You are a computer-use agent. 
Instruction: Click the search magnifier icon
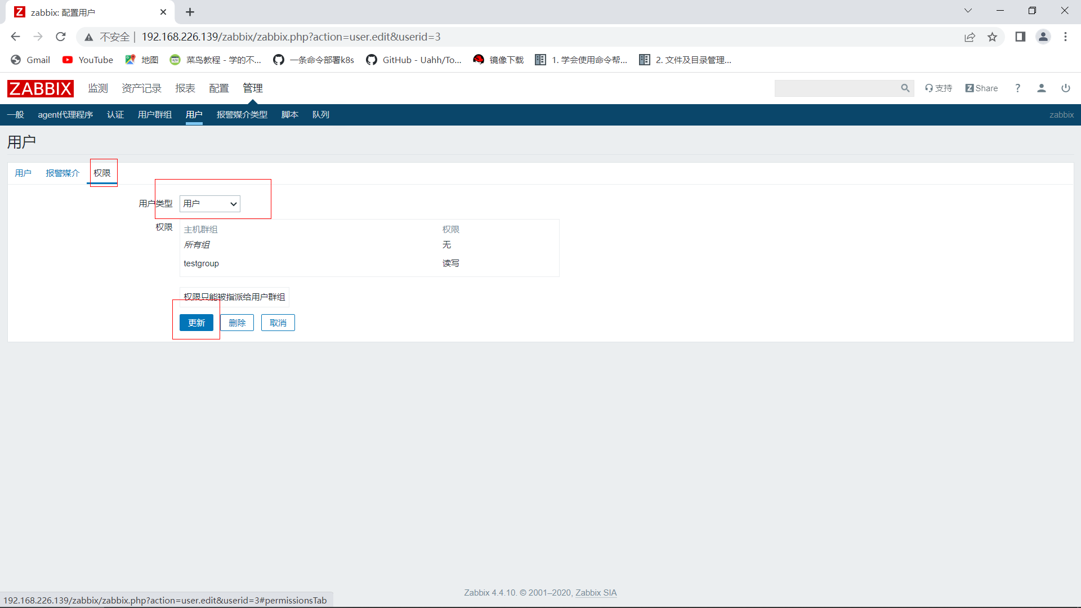coord(905,88)
